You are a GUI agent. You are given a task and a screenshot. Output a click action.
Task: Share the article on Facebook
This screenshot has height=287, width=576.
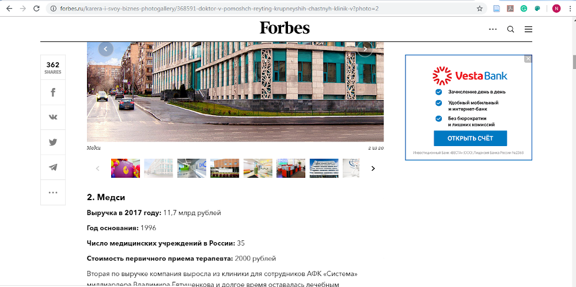pos(53,92)
